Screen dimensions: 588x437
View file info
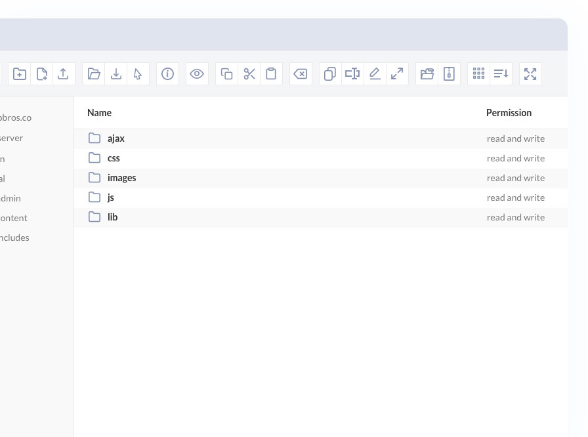point(167,73)
